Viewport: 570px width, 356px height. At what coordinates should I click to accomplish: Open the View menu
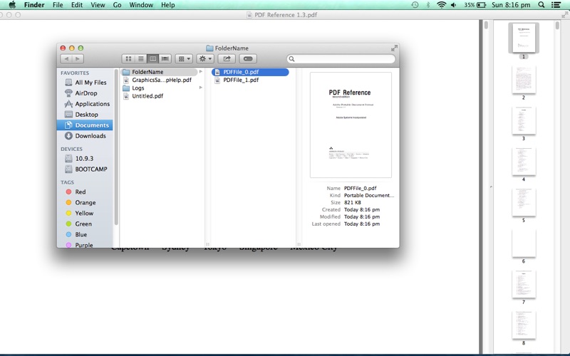(x=98, y=5)
